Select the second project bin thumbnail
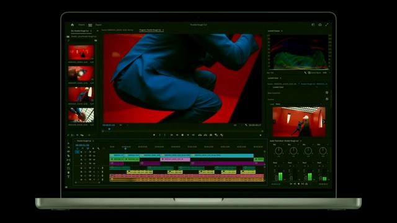The image size is (397, 223). (81, 73)
